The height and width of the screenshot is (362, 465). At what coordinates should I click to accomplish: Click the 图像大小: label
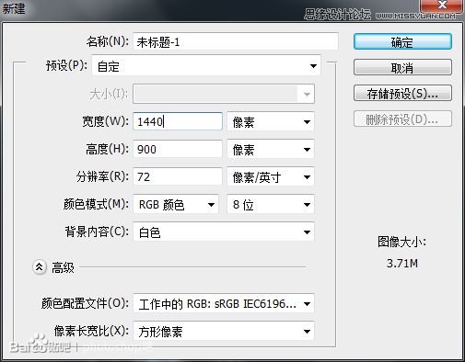(x=401, y=242)
